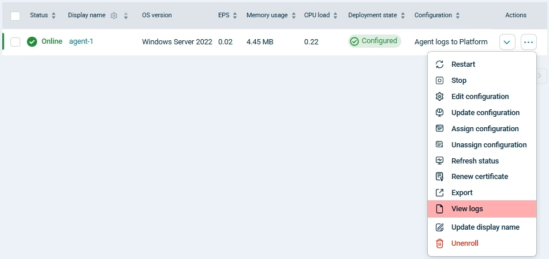Sort by Display name column arrows
The width and height of the screenshot is (549, 259).
tap(126, 16)
